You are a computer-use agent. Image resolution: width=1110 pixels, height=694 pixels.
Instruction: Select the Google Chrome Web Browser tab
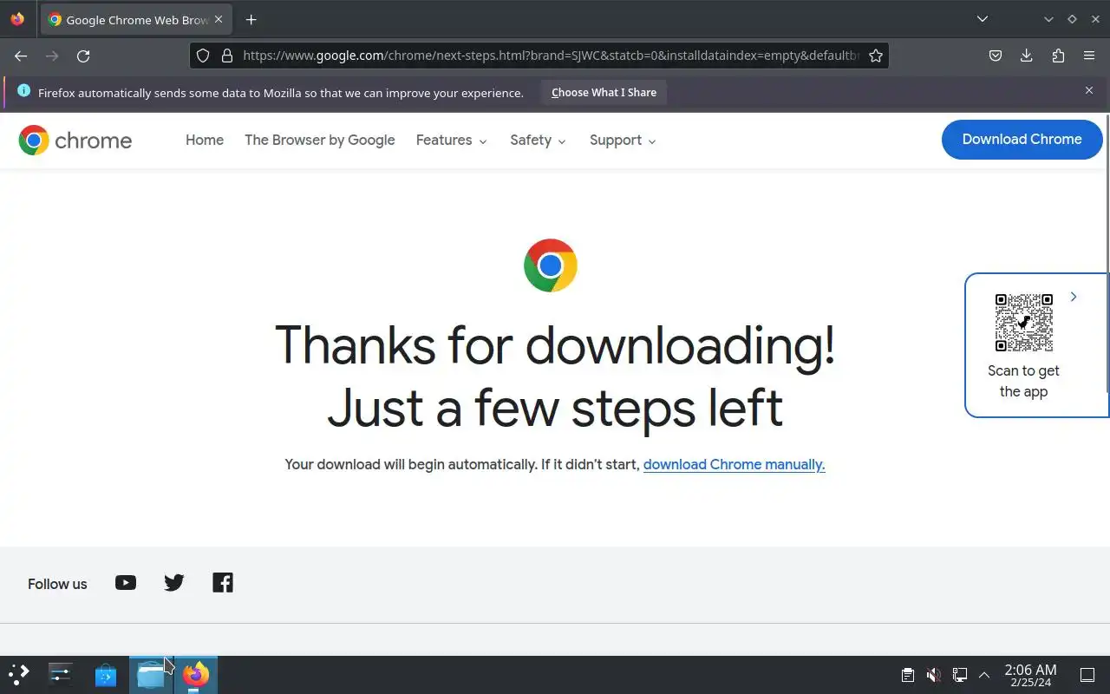pyautogui.click(x=136, y=19)
